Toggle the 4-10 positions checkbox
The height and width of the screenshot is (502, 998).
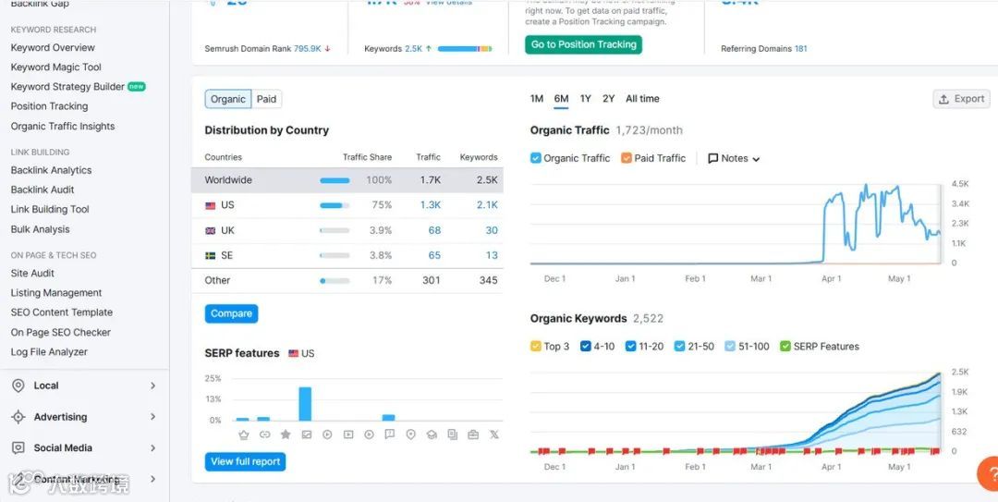pos(586,347)
